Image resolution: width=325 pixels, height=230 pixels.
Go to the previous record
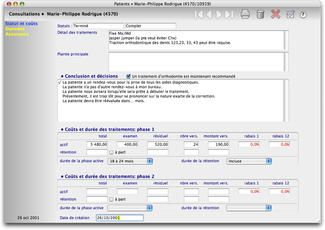tap(209, 14)
